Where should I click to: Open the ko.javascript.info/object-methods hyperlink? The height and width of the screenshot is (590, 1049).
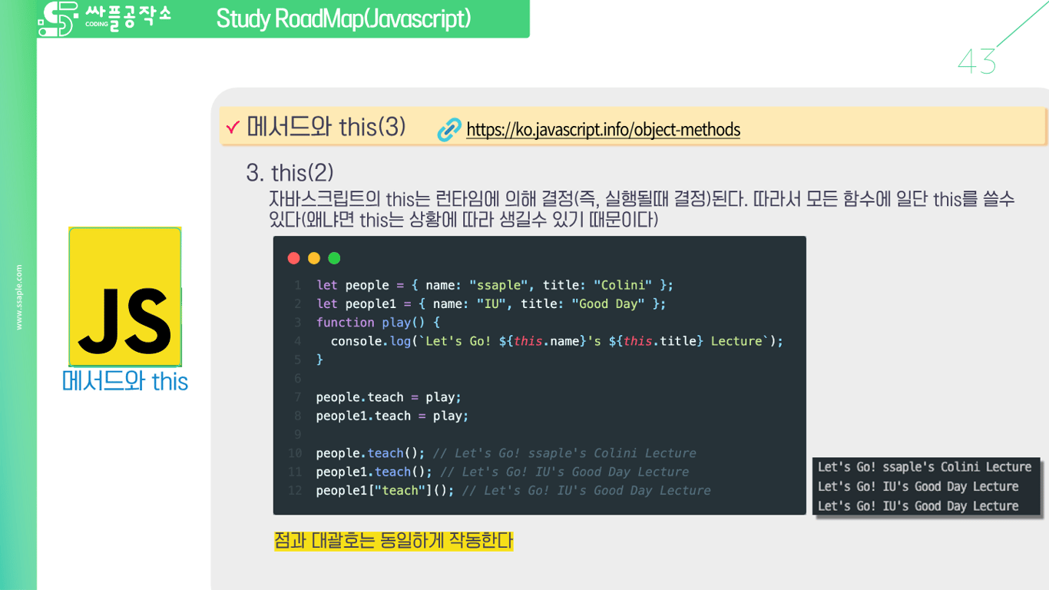602,131
